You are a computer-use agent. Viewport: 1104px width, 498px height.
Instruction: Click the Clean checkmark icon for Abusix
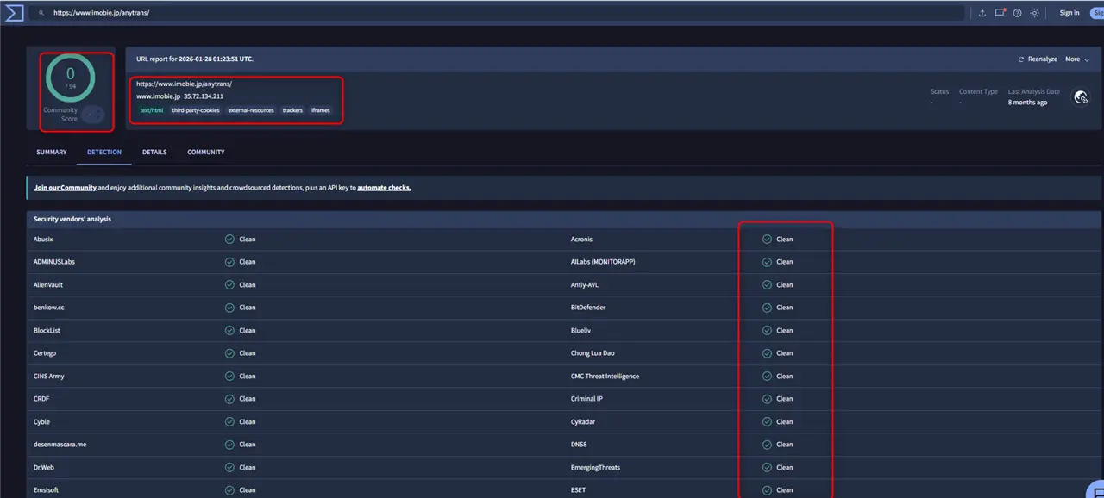pos(229,239)
